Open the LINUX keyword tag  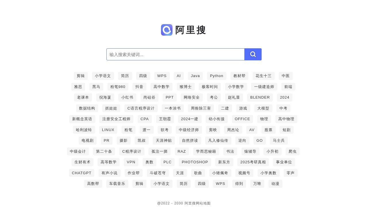pos(108,130)
